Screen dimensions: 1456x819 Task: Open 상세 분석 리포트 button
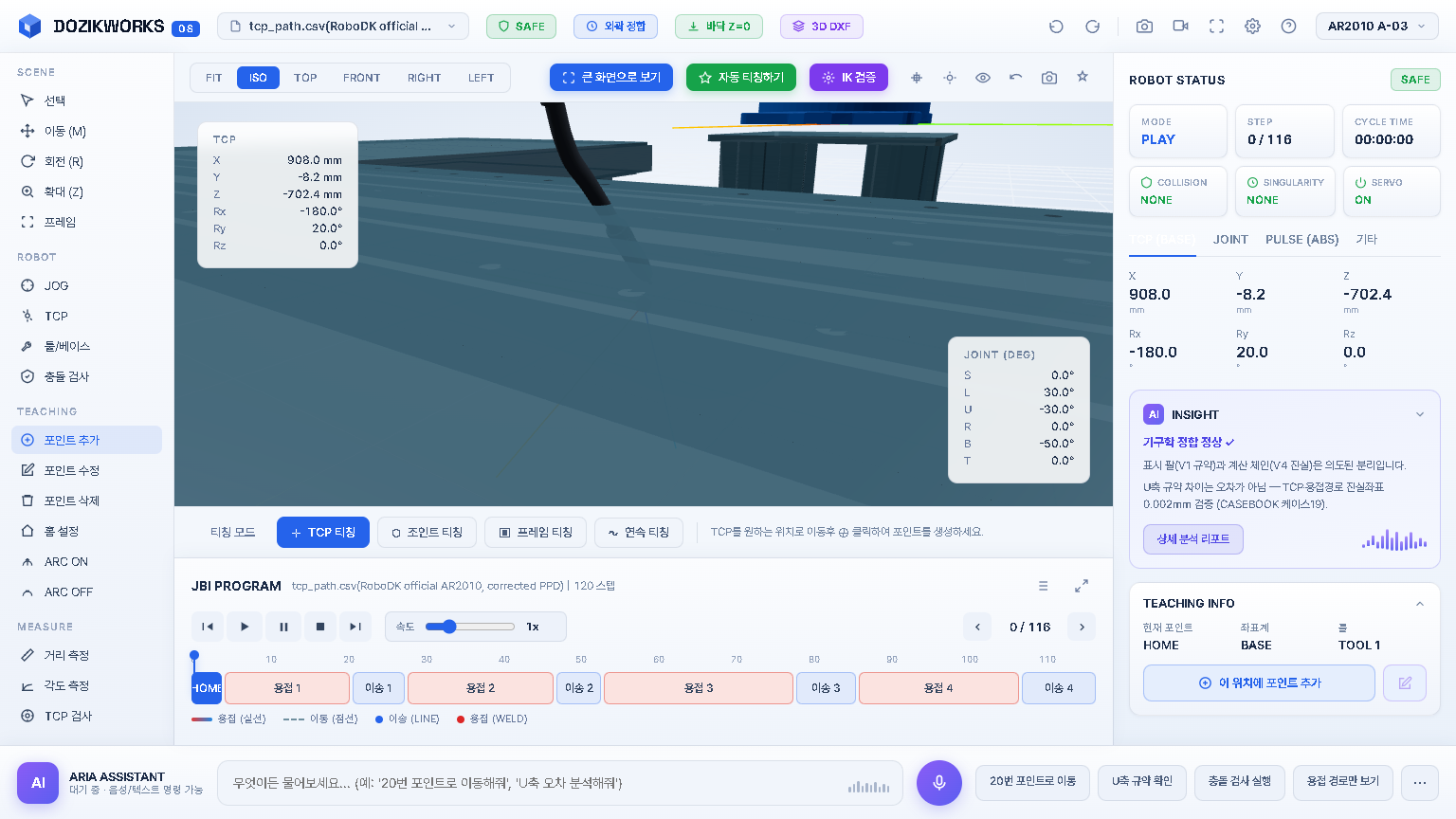pyautogui.click(x=1192, y=539)
